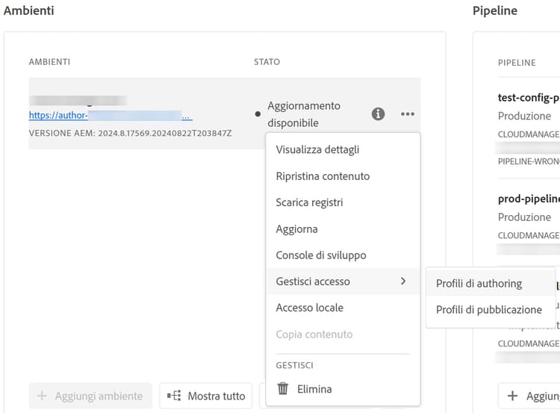
Task: Click the plus icon on Aggiungi ambiente
Action: point(42,396)
